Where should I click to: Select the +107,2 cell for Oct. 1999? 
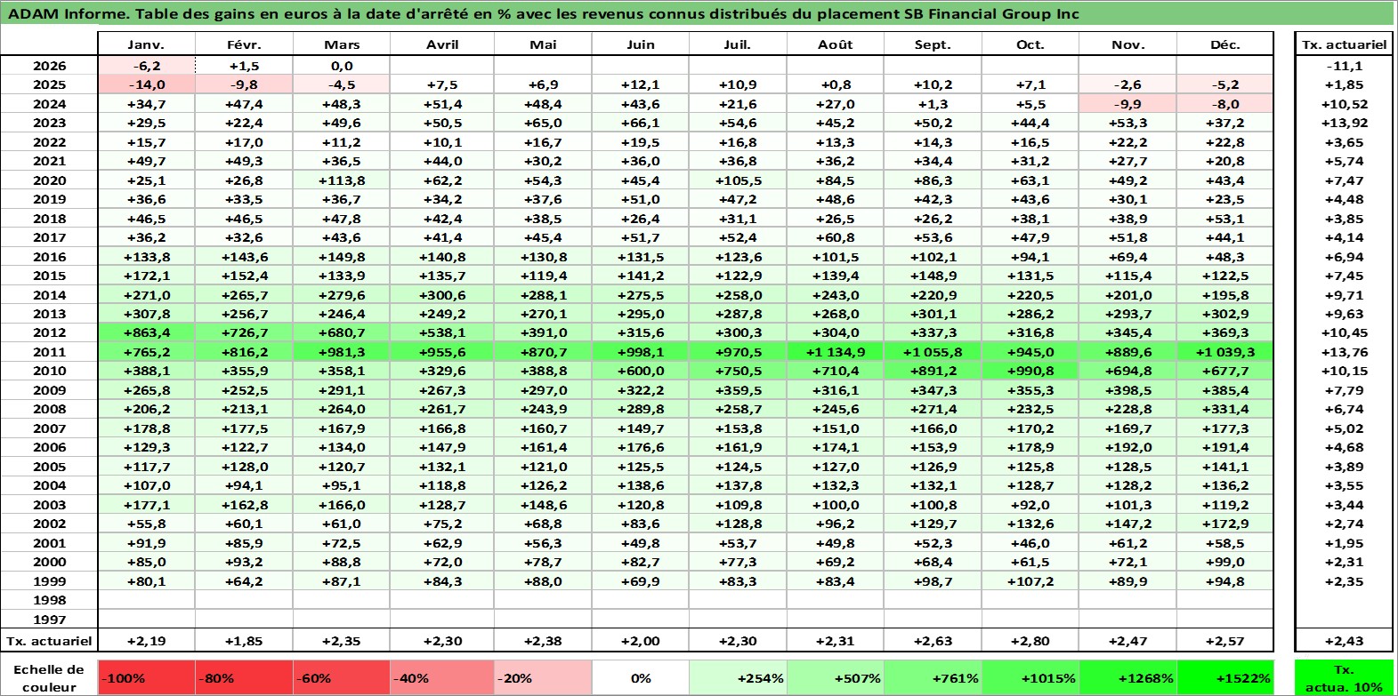pos(1030,581)
